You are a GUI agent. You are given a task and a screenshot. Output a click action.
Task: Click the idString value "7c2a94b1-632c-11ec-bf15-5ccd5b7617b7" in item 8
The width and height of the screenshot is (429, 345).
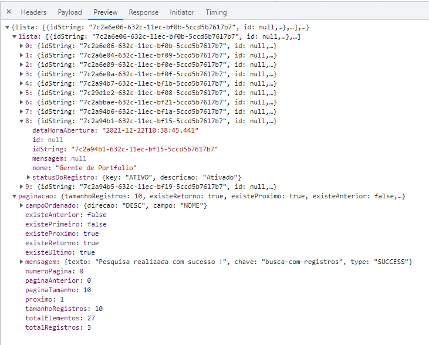[144, 149]
